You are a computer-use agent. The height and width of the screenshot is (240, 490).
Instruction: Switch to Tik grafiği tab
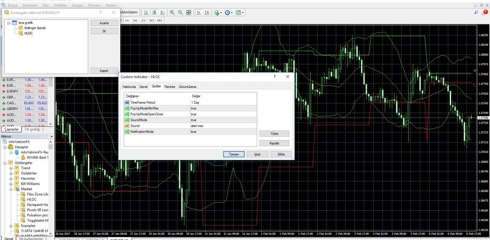point(32,129)
